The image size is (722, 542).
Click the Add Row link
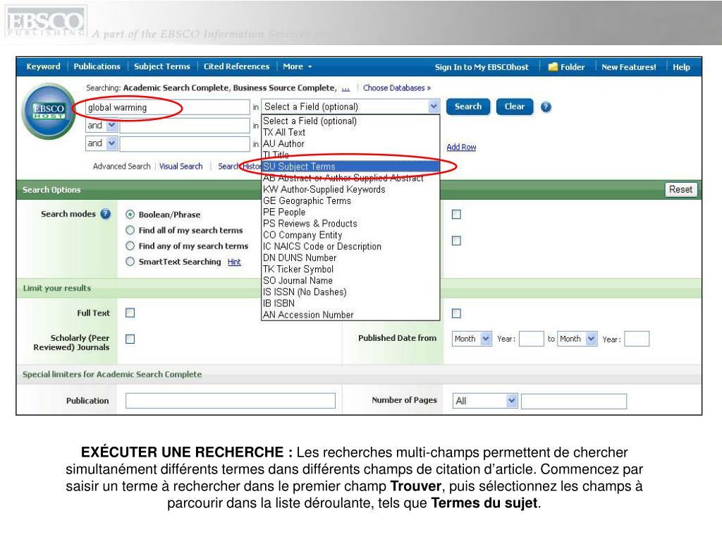point(461,147)
